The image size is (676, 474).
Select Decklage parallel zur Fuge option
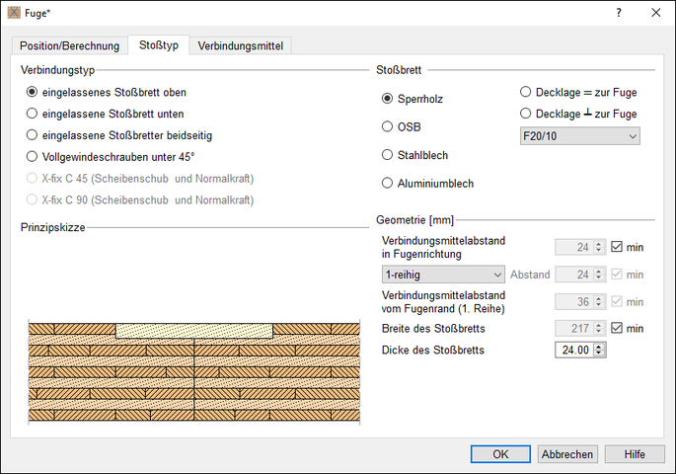coord(526,92)
